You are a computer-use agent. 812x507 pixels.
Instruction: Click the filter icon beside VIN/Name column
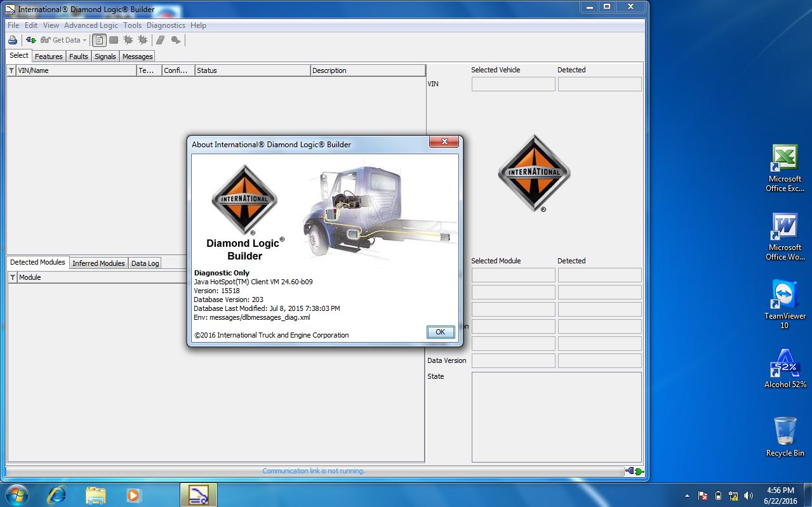(x=11, y=70)
